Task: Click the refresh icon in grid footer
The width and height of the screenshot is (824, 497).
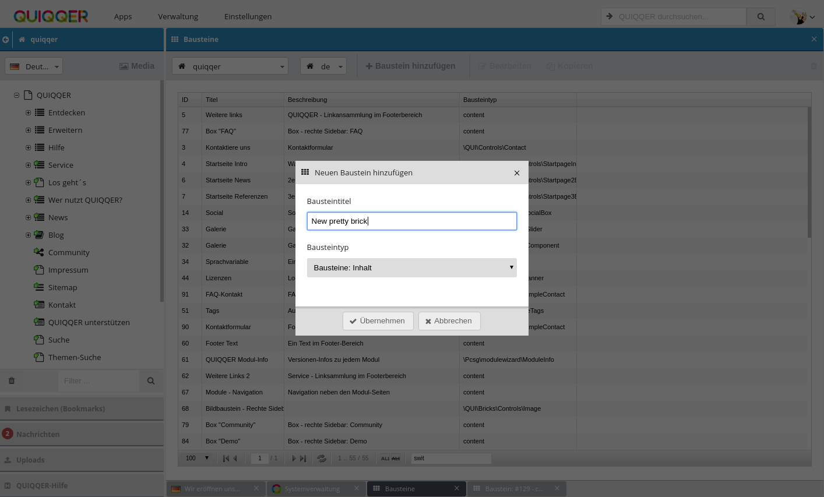Action: (x=321, y=459)
